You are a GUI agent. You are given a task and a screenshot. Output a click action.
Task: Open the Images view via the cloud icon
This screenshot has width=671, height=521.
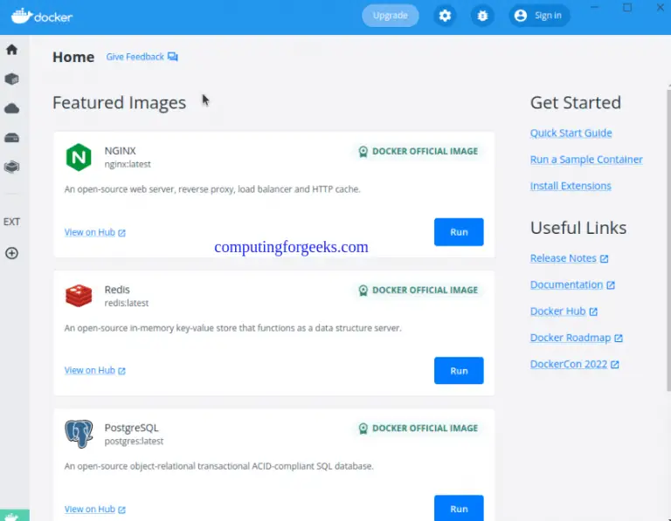click(x=11, y=109)
